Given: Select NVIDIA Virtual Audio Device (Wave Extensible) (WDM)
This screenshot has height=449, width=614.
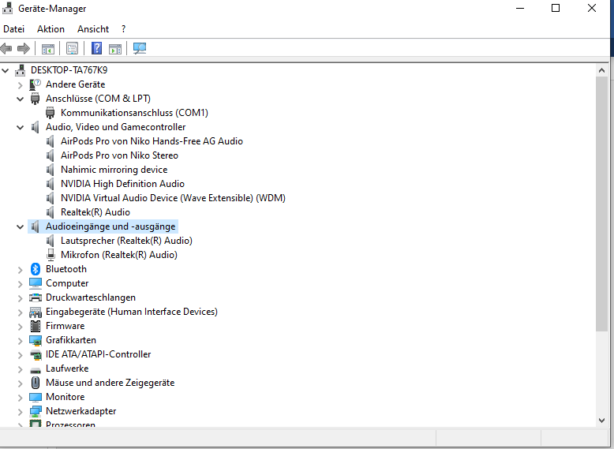Looking at the screenshot, I should click(x=173, y=198).
